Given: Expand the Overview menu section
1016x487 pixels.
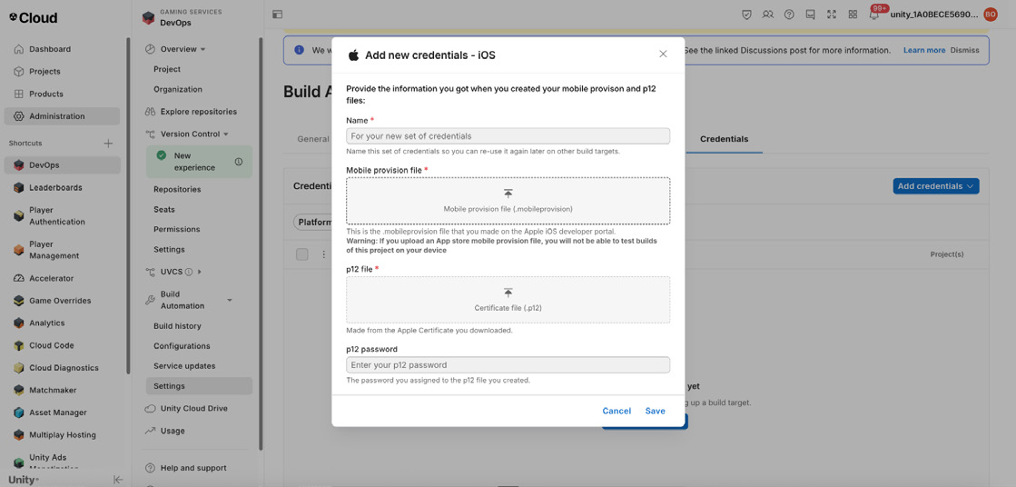Looking at the screenshot, I should 202,49.
